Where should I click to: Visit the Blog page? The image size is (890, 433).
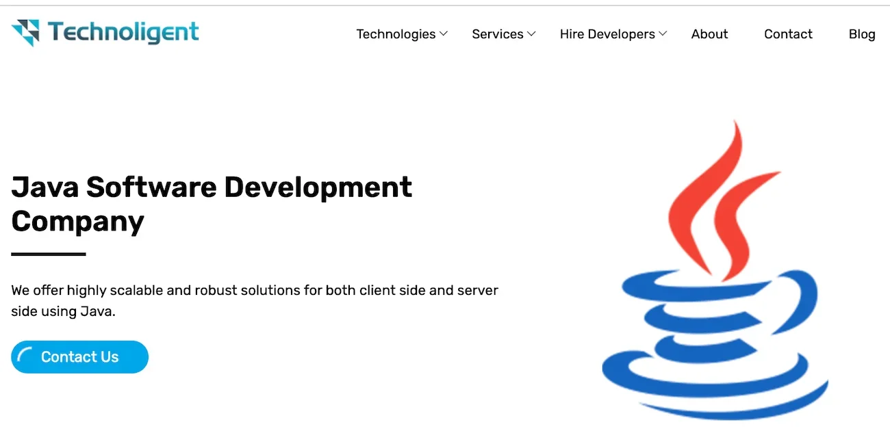click(x=862, y=34)
